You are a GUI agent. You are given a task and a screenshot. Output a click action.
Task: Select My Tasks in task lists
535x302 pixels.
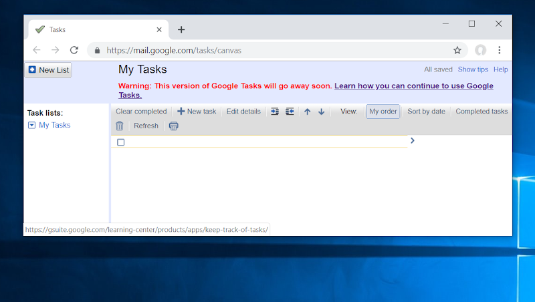click(x=55, y=125)
